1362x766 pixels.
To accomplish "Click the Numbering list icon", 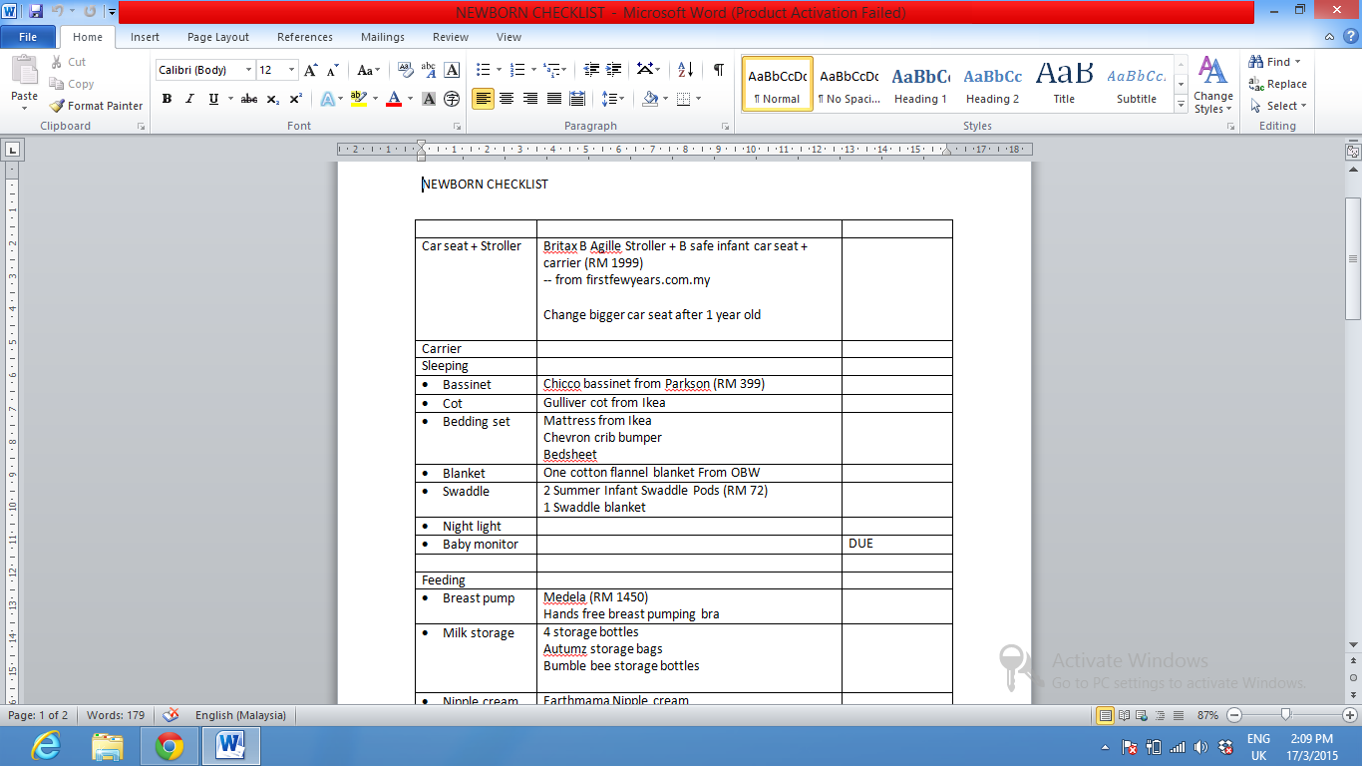I will (x=517, y=70).
